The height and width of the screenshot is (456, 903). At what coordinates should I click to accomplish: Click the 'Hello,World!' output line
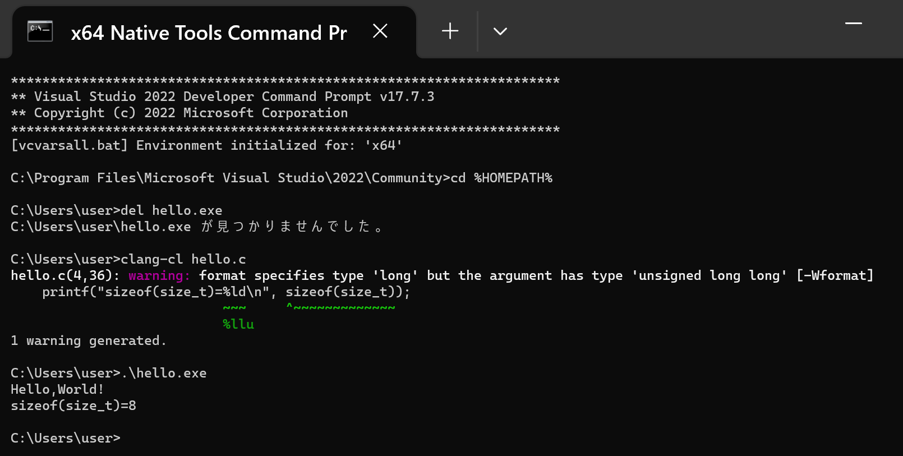click(x=57, y=389)
